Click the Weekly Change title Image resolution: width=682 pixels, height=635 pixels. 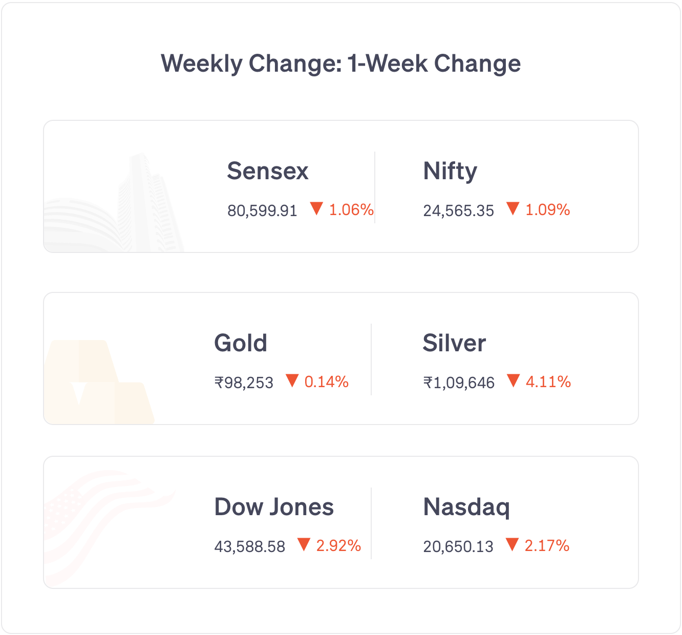(341, 63)
